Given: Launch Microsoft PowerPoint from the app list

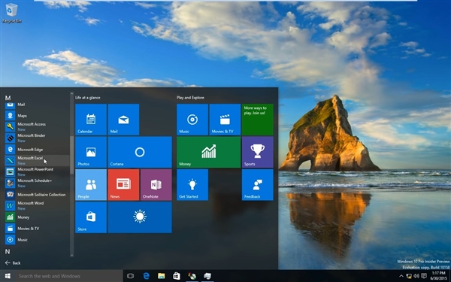Looking at the screenshot, I should tap(37, 171).
